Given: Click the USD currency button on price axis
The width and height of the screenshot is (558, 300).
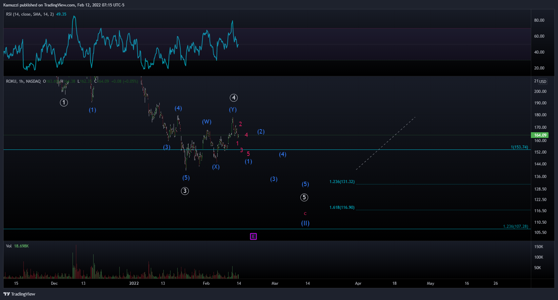Looking at the screenshot, I should (543, 81).
